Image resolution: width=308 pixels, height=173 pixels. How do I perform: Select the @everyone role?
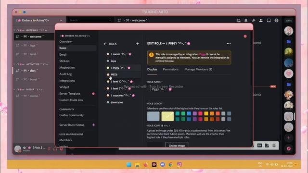pyautogui.click(x=123, y=102)
